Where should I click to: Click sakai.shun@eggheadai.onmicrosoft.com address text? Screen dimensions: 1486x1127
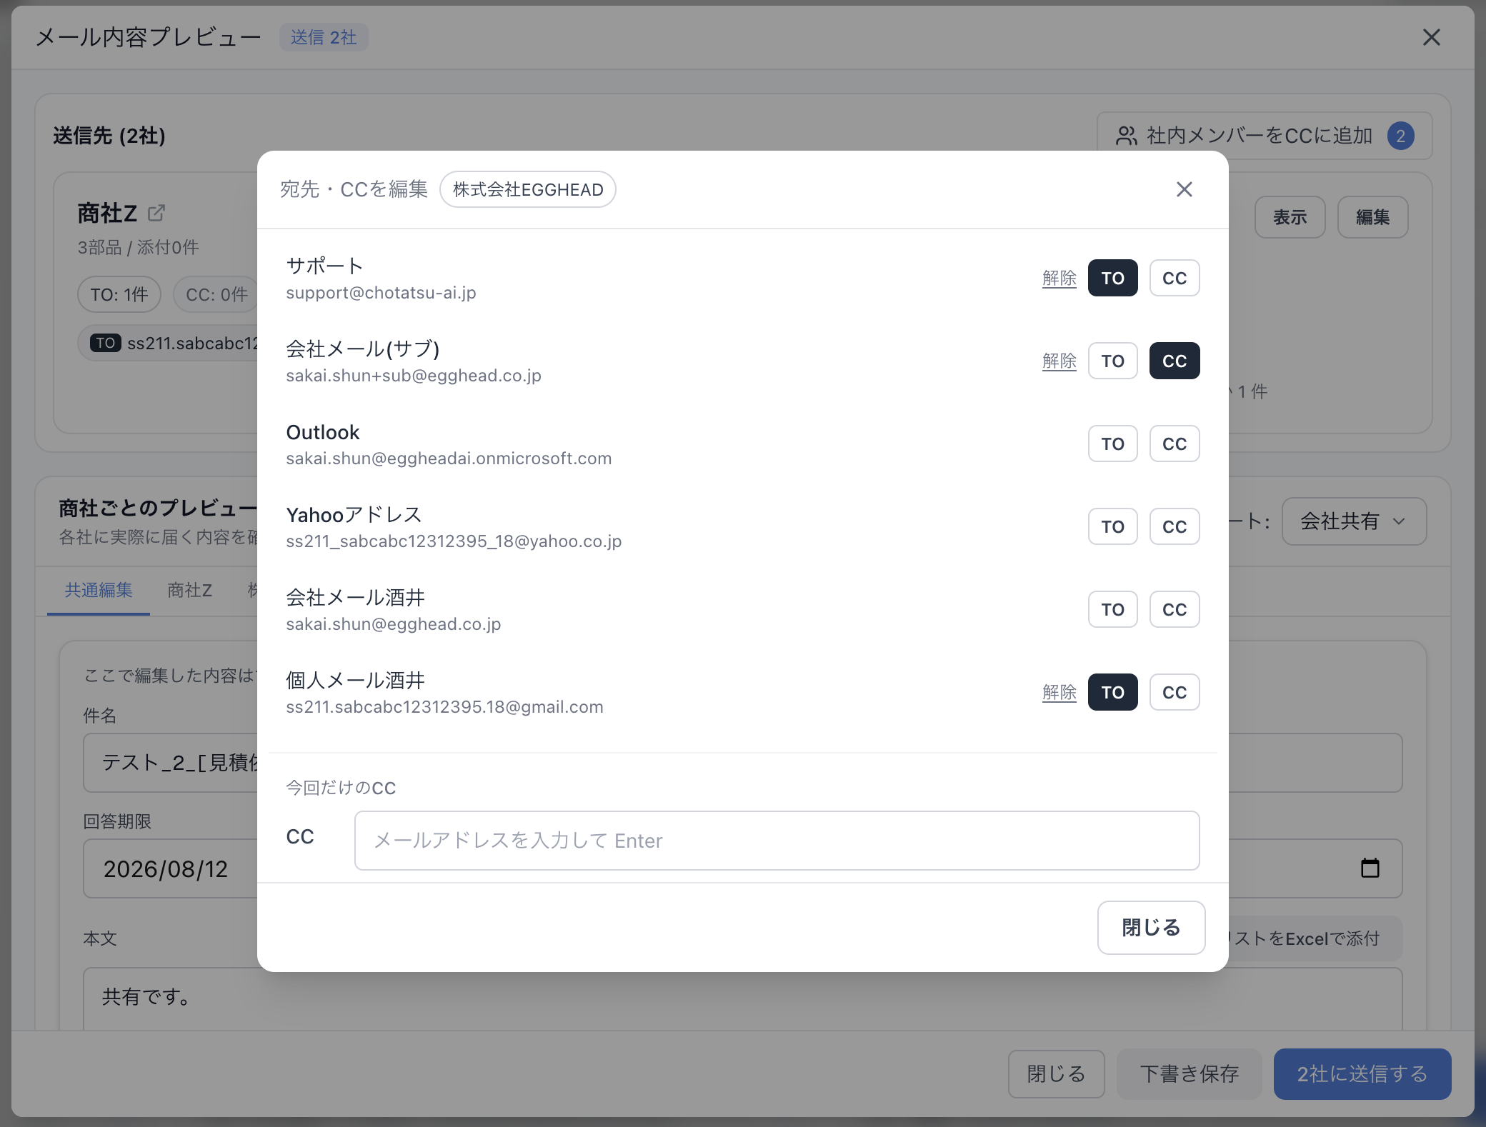[x=449, y=459]
